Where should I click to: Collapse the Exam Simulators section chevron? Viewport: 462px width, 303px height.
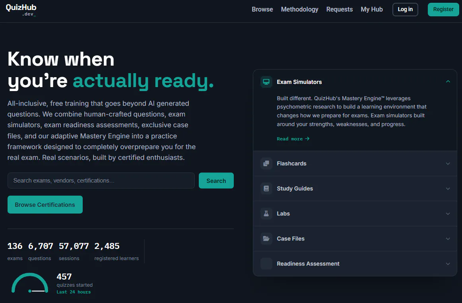[448, 82]
